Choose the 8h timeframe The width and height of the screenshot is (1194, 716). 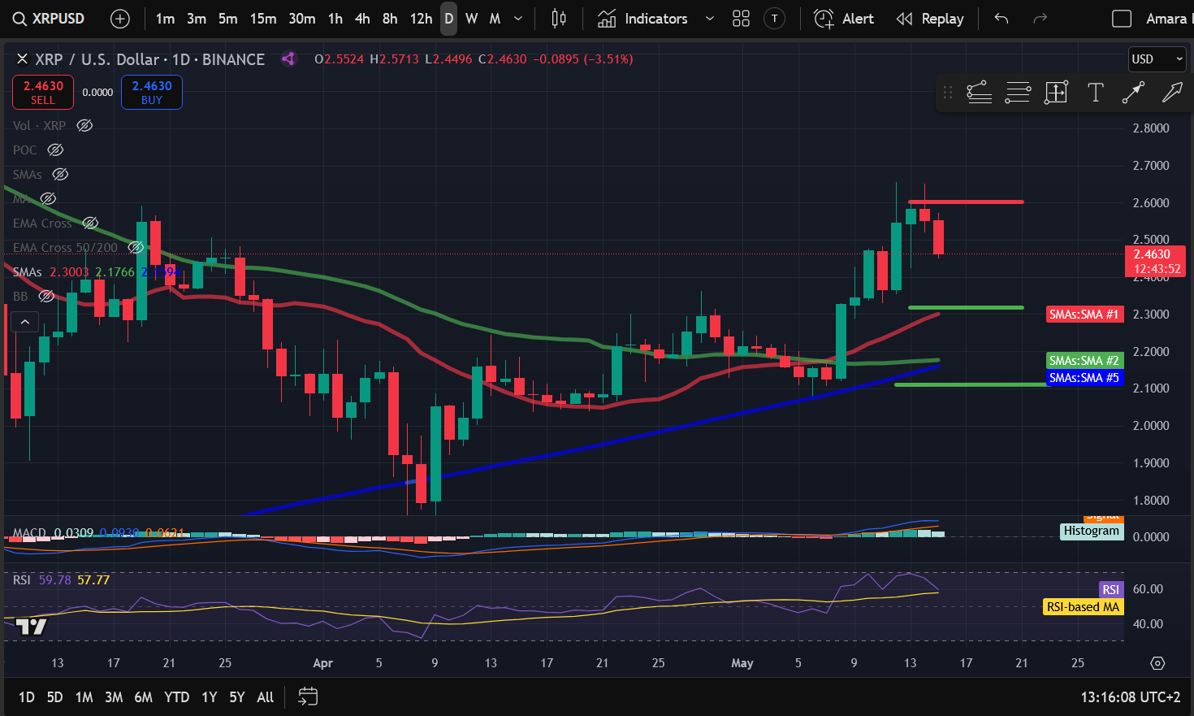(390, 19)
